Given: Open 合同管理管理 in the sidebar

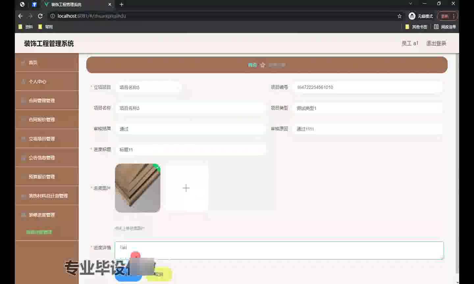Looking at the screenshot, I should (47, 101).
